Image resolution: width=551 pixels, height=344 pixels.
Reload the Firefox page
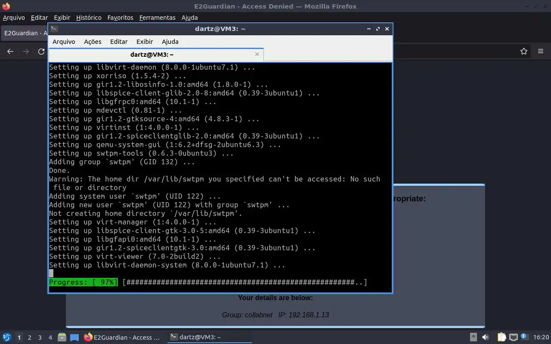[x=41, y=51]
